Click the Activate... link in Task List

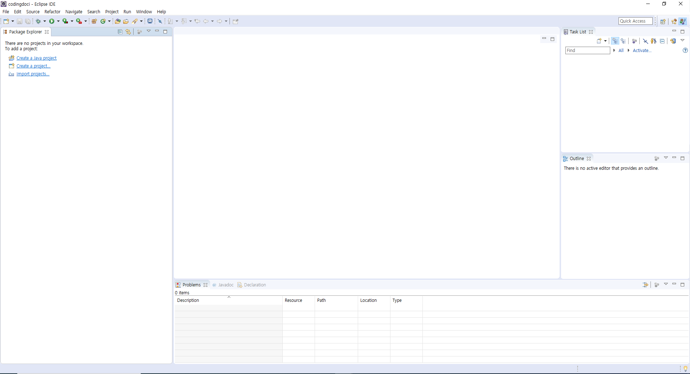point(642,51)
